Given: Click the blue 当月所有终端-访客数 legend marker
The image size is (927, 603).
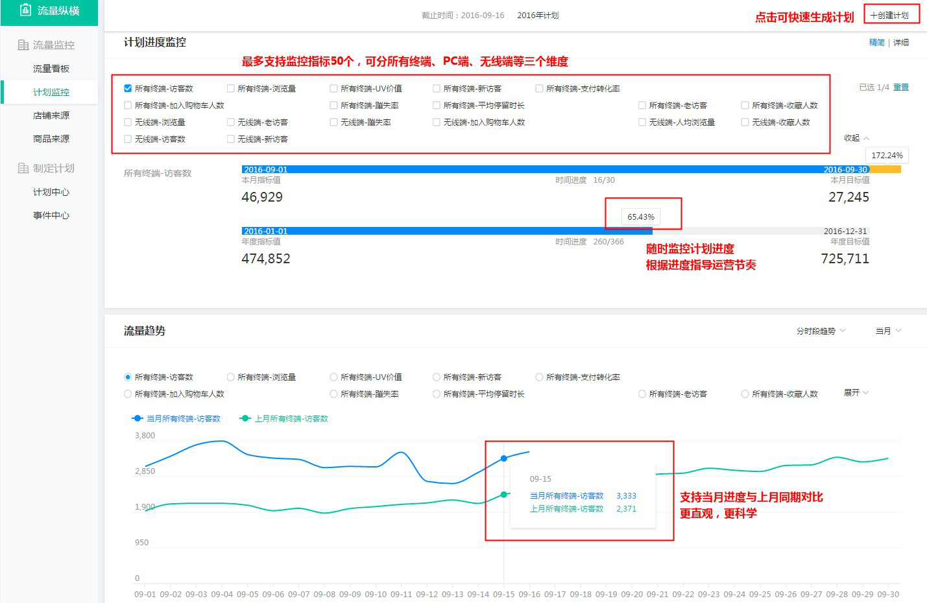Looking at the screenshot, I should [138, 419].
